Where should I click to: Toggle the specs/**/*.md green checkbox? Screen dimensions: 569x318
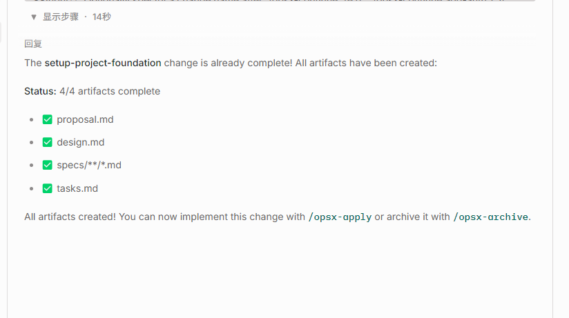click(x=47, y=165)
